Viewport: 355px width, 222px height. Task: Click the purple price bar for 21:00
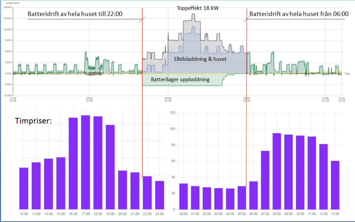[135, 191]
